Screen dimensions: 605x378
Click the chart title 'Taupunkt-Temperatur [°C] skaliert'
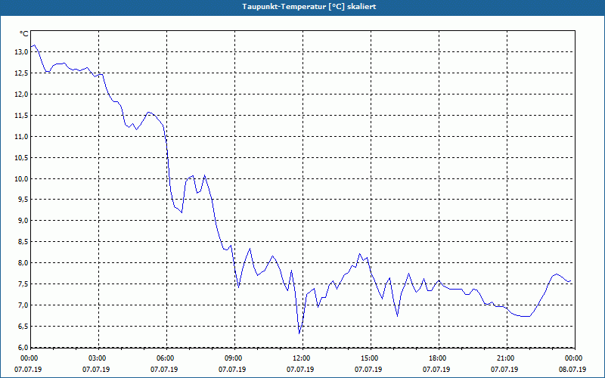click(309, 7)
